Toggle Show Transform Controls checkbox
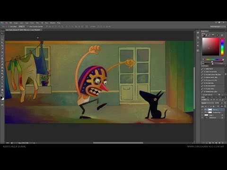 (28, 26)
